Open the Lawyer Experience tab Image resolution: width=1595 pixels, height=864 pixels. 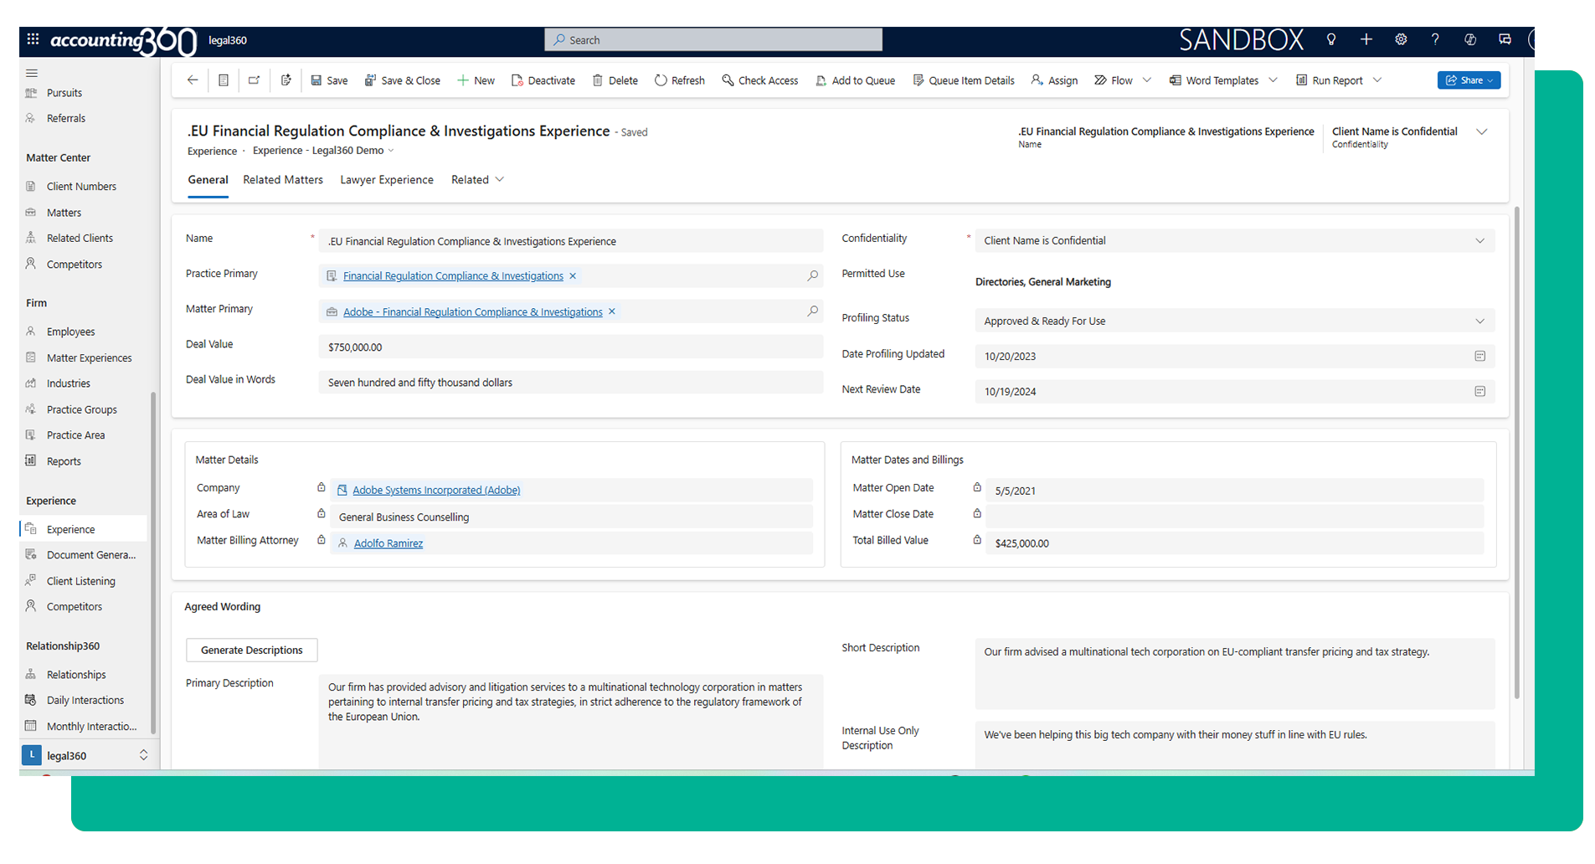tap(386, 180)
